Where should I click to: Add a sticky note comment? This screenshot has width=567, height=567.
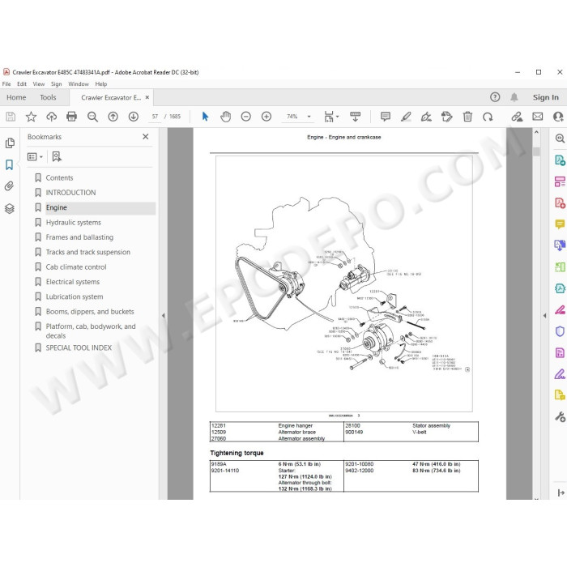click(386, 117)
